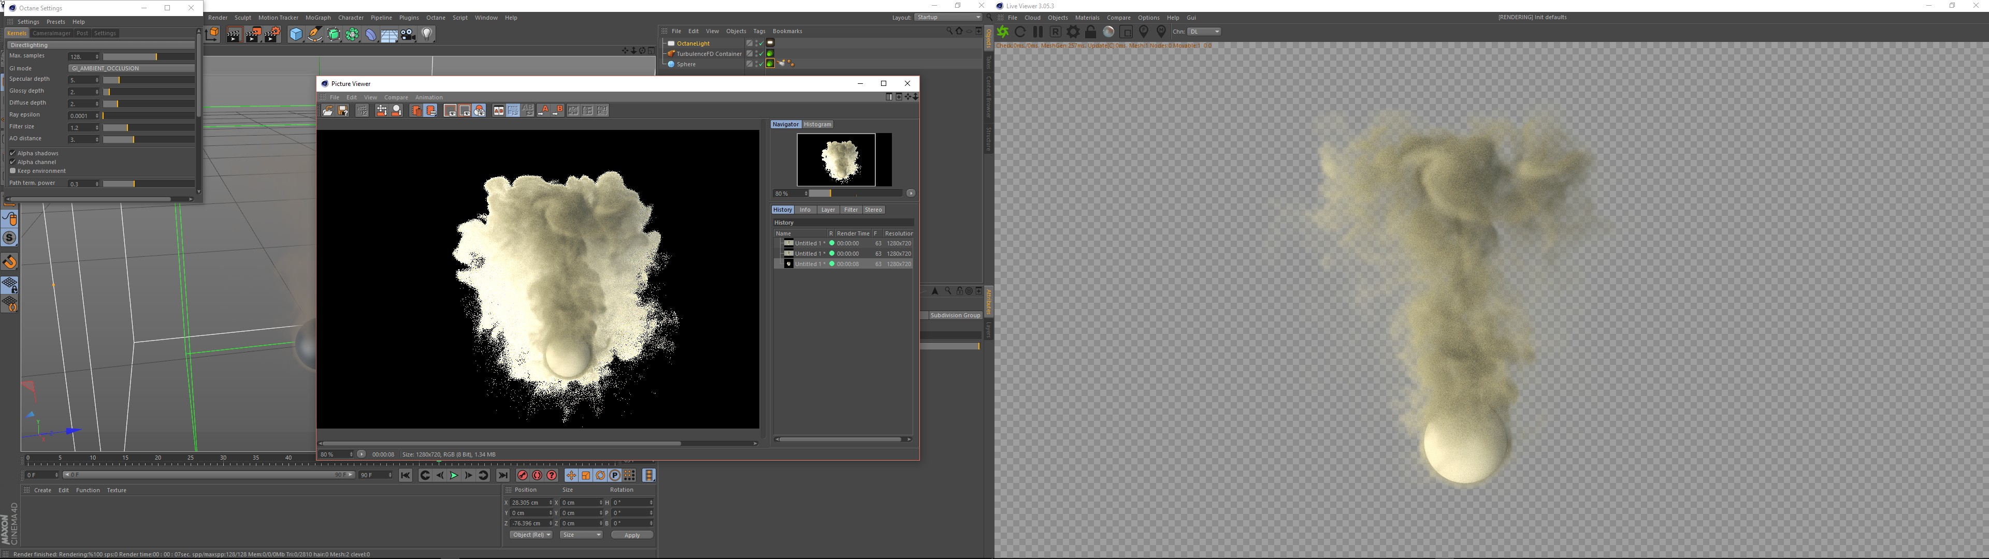Screen dimensions: 1989x559
Task: Select the focus picker pin icon
Action: [x=1144, y=32]
